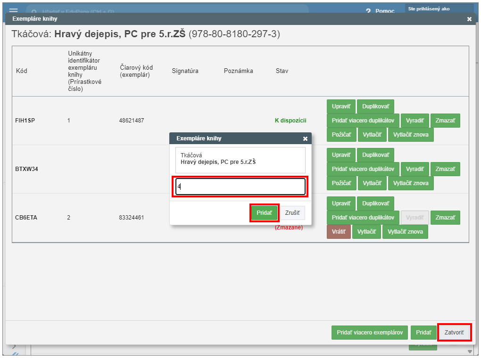The image size is (481, 358).
Task: Open the hamburger menu icon
Action: point(13,11)
